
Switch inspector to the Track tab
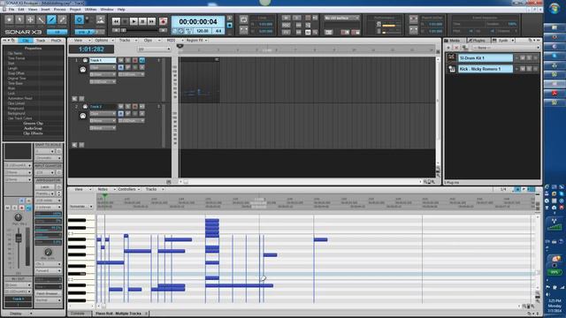click(x=41, y=41)
